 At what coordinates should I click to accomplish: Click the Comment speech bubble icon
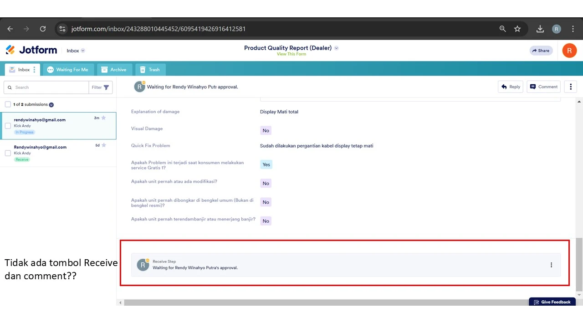point(532,87)
